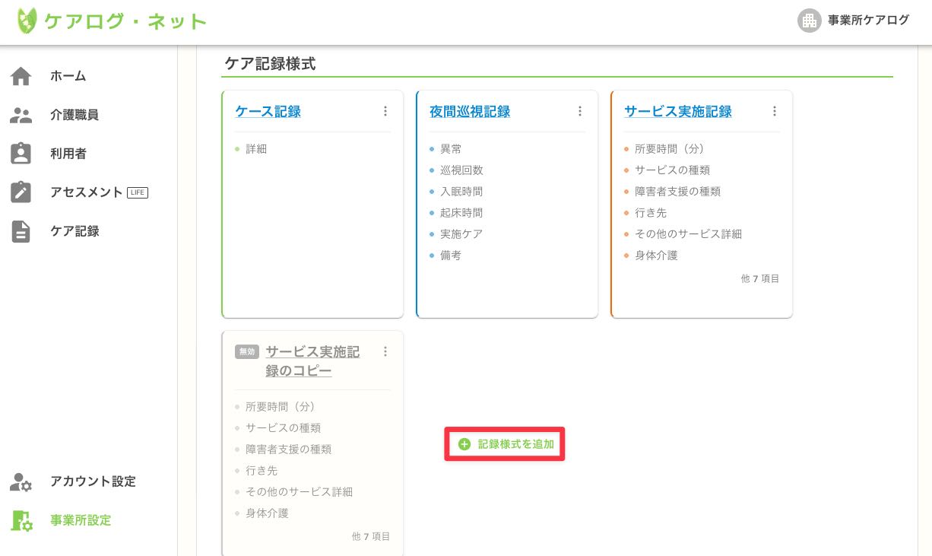Open the ケース記録 card kebab menu
Viewport: 932px width, 556px height.
(x=385, y=111)
